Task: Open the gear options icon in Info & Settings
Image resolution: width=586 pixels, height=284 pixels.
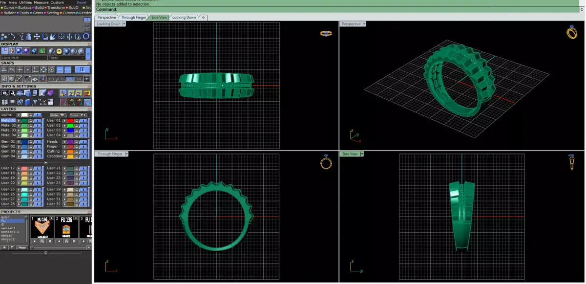Action: 5,93
